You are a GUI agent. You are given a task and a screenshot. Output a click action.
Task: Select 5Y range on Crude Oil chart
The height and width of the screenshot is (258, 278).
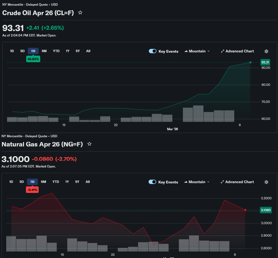click(78, 51)
